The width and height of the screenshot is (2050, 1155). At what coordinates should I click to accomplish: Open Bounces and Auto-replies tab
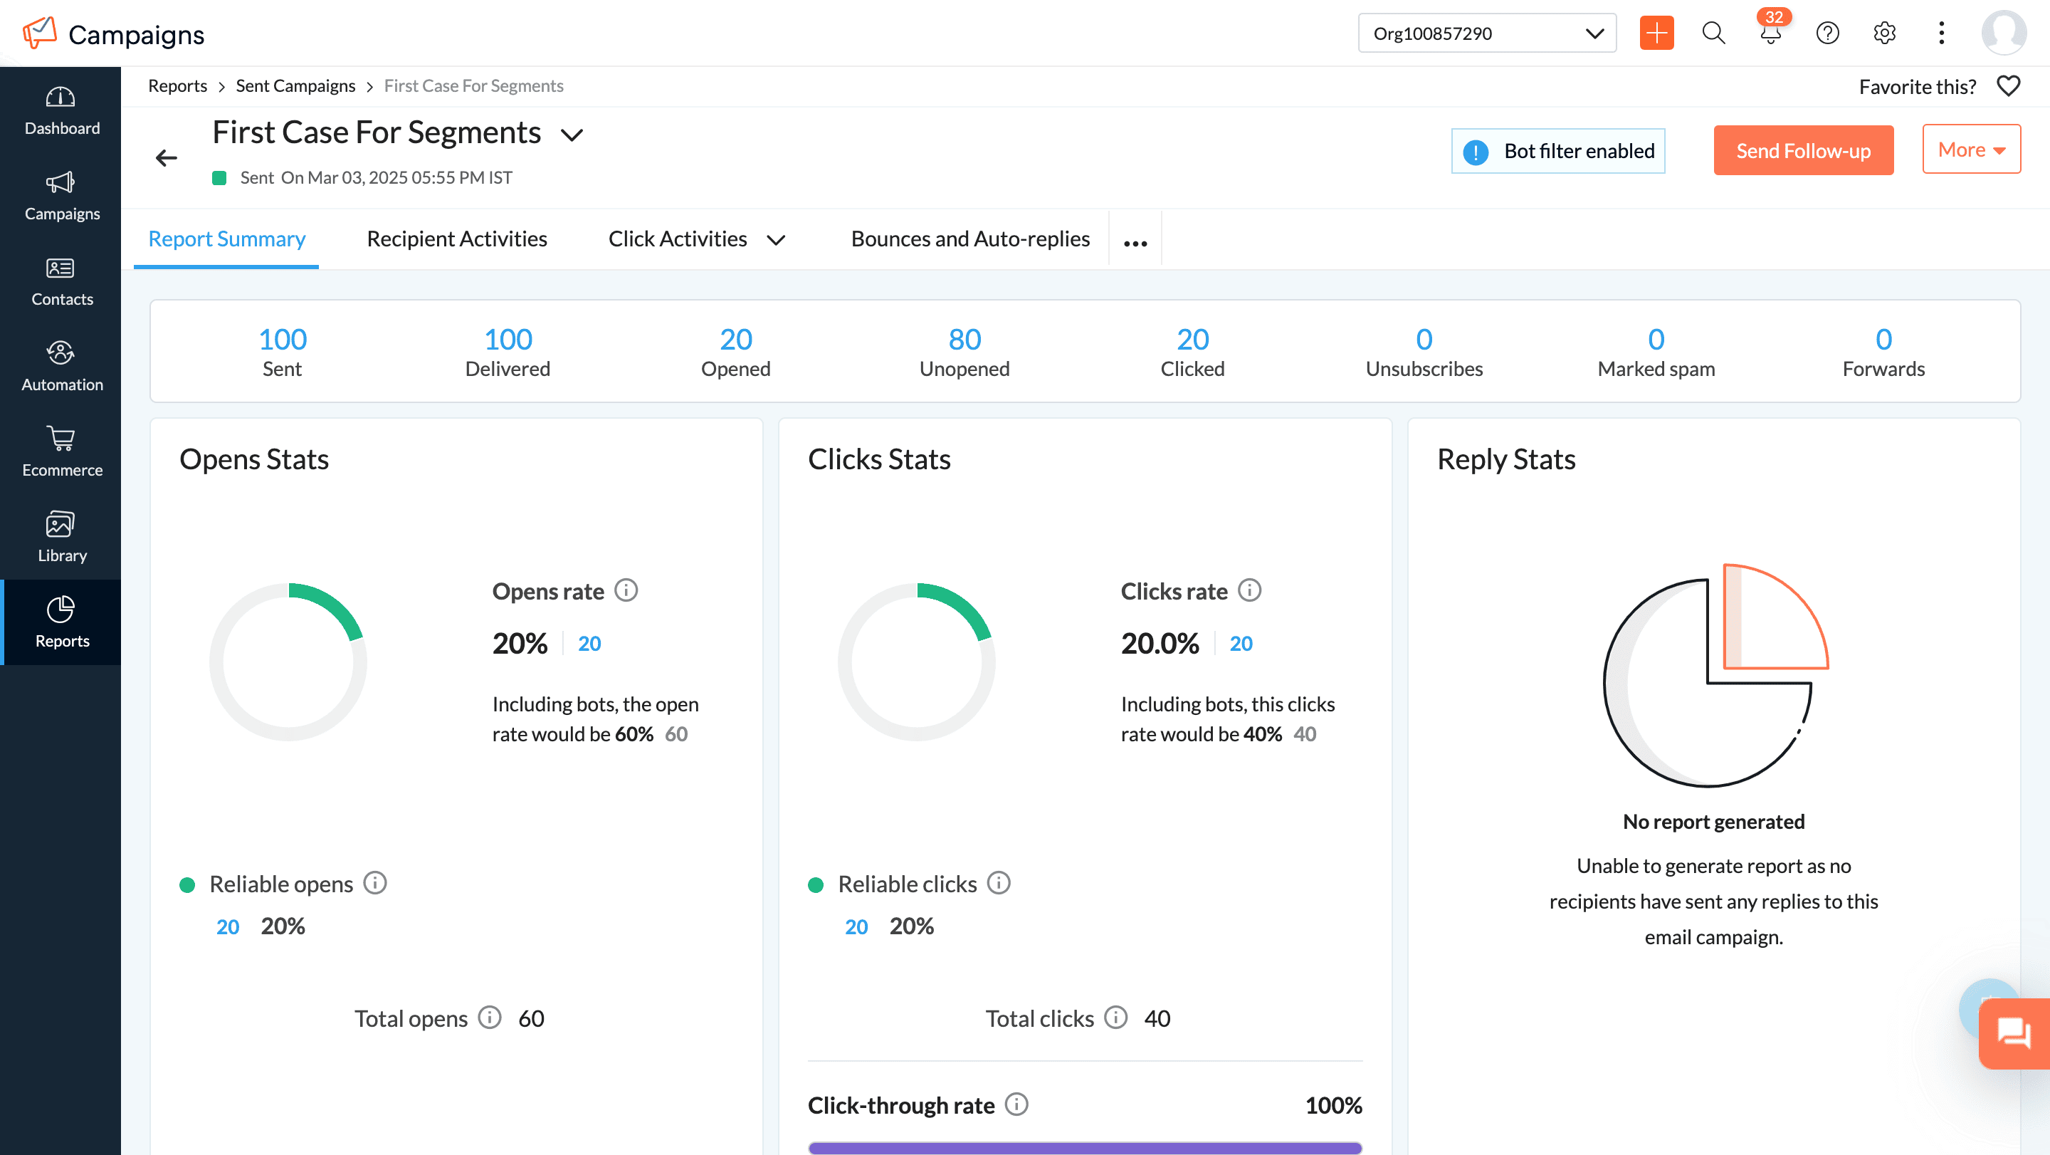[x=970, y=239]
